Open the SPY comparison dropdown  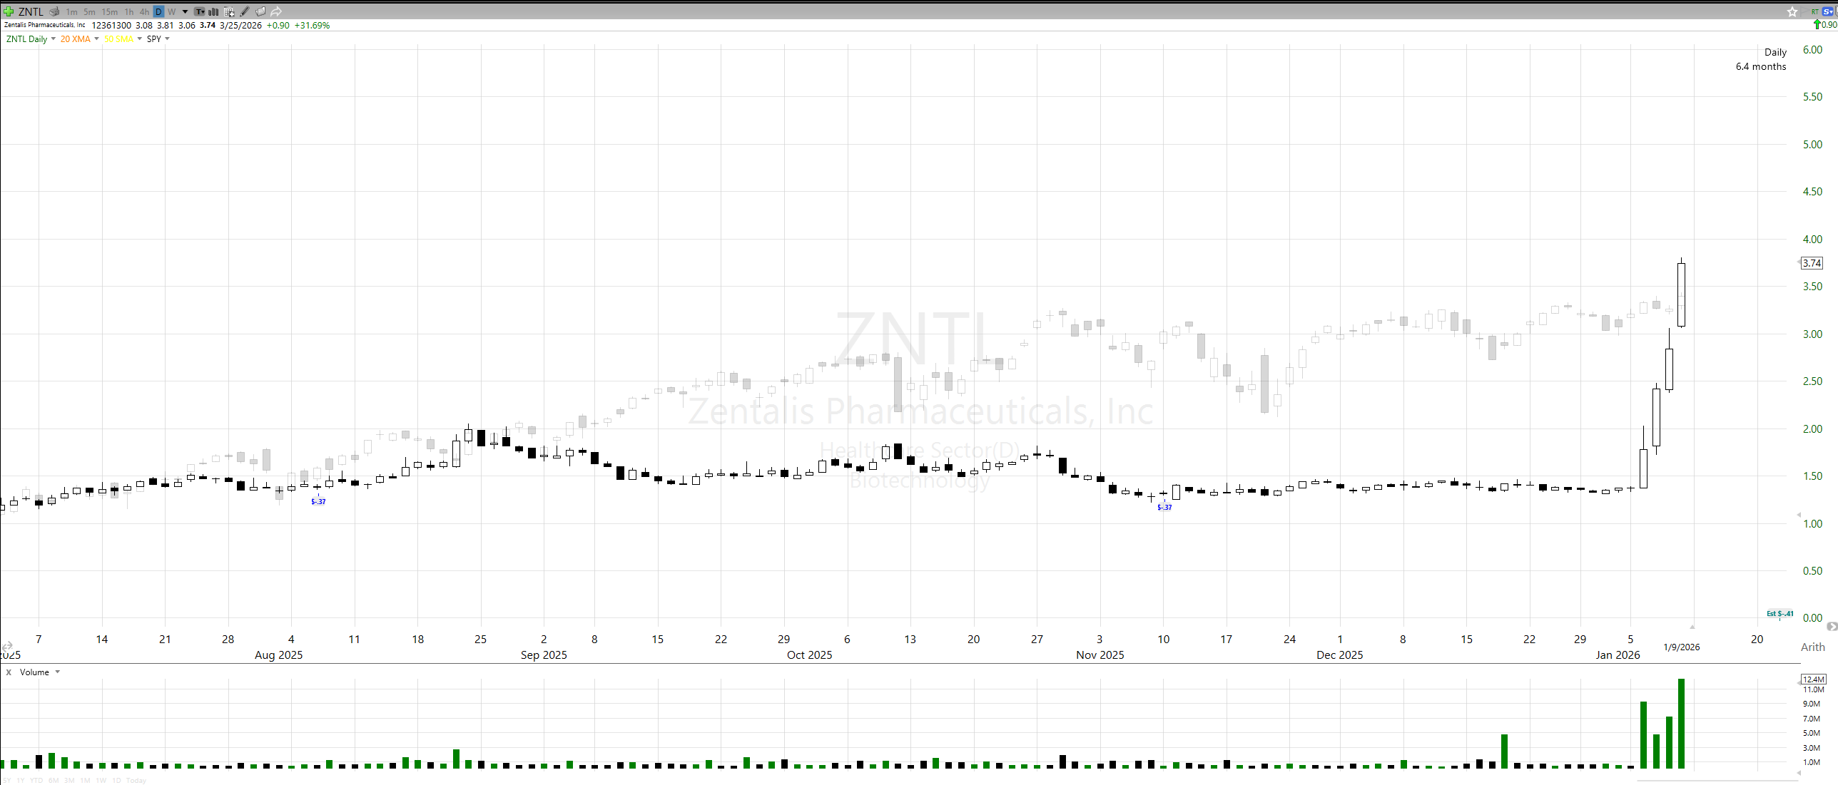167,39
